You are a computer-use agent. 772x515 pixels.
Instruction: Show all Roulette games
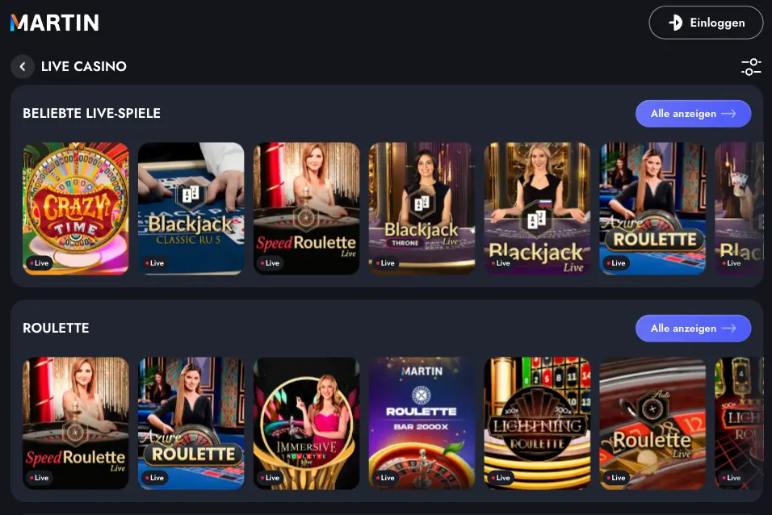(x=693, y=329)
